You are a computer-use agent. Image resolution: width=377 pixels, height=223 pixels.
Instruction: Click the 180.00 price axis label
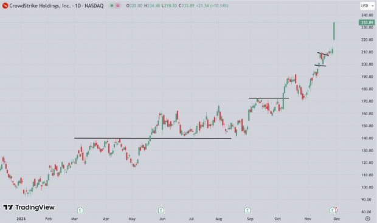367,89
